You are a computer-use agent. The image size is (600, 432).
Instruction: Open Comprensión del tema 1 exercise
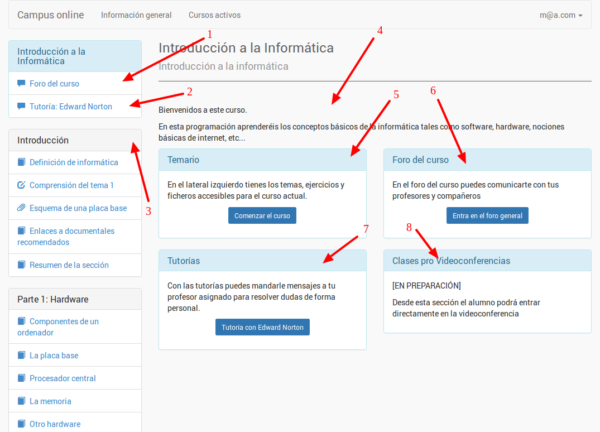75,185
